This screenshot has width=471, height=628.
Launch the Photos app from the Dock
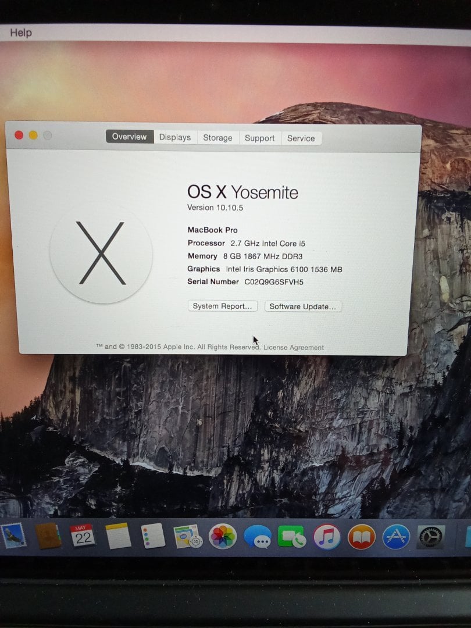(223, 536)
